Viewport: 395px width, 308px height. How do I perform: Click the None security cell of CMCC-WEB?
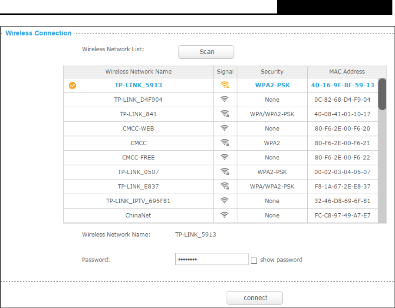pos(272,129)
